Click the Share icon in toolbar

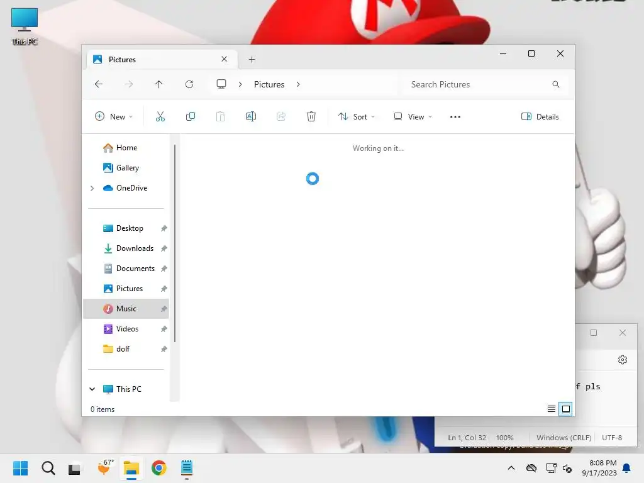(281, 116)
